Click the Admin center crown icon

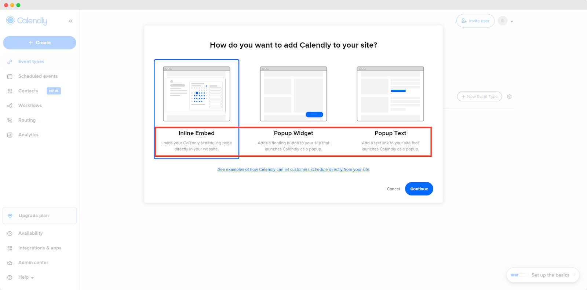click(10, 263)
